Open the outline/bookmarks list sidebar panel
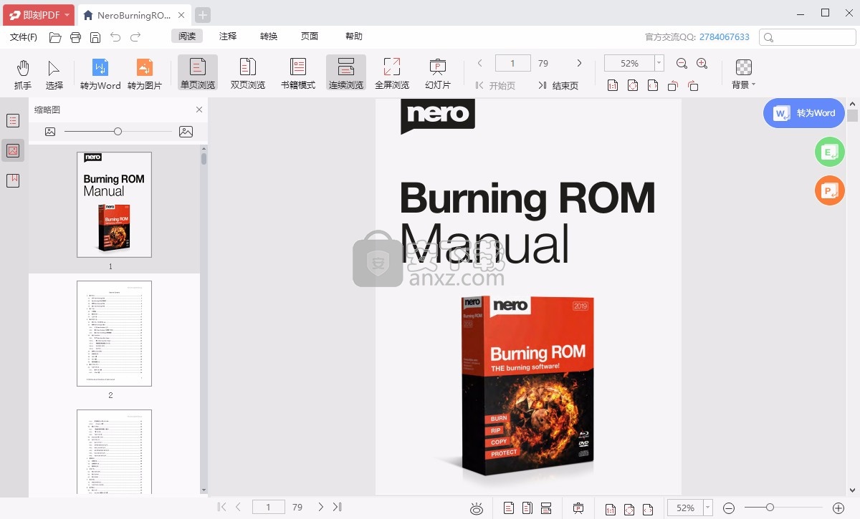The width and height of the screenshot is (860, 519). click(13, 120)
